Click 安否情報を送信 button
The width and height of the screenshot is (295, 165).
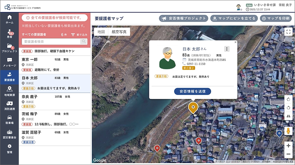(192, 91)
